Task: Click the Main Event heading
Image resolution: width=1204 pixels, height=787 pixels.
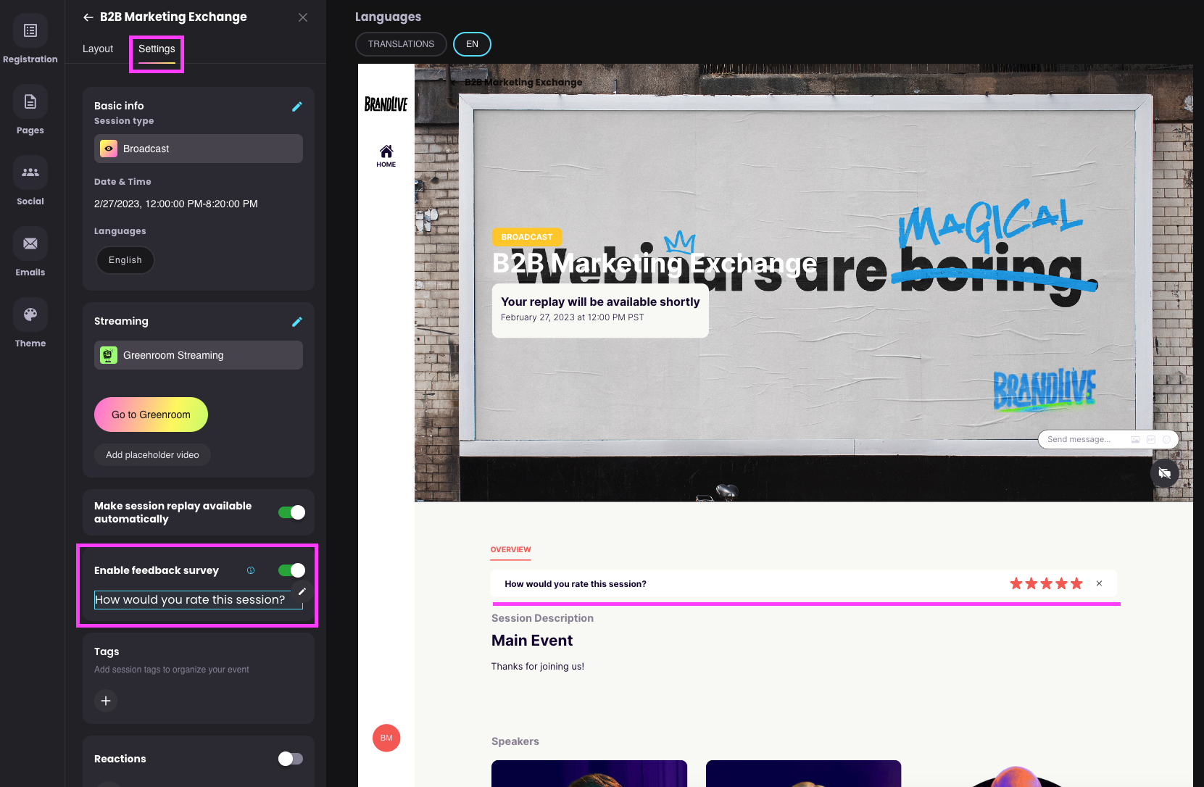Action: [x=532, y=641]
